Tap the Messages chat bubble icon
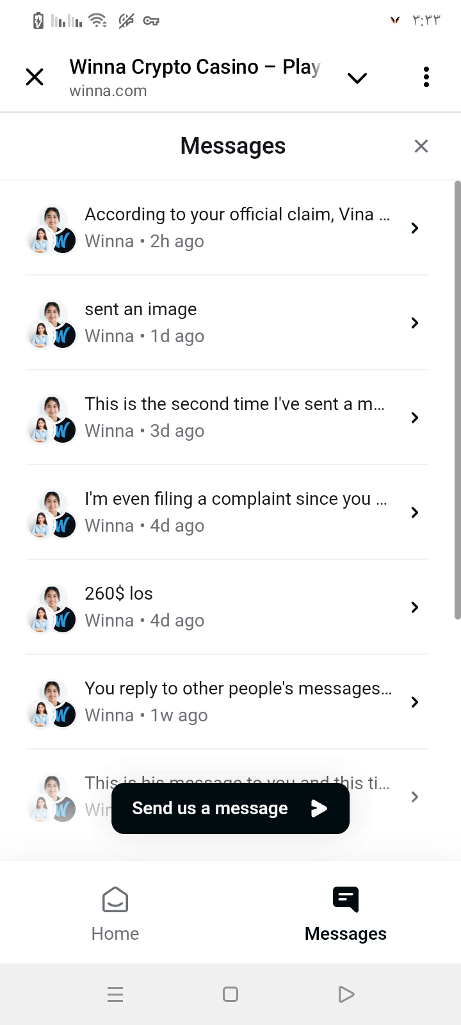The image size is (461, 1025). [x=346, y=899]
